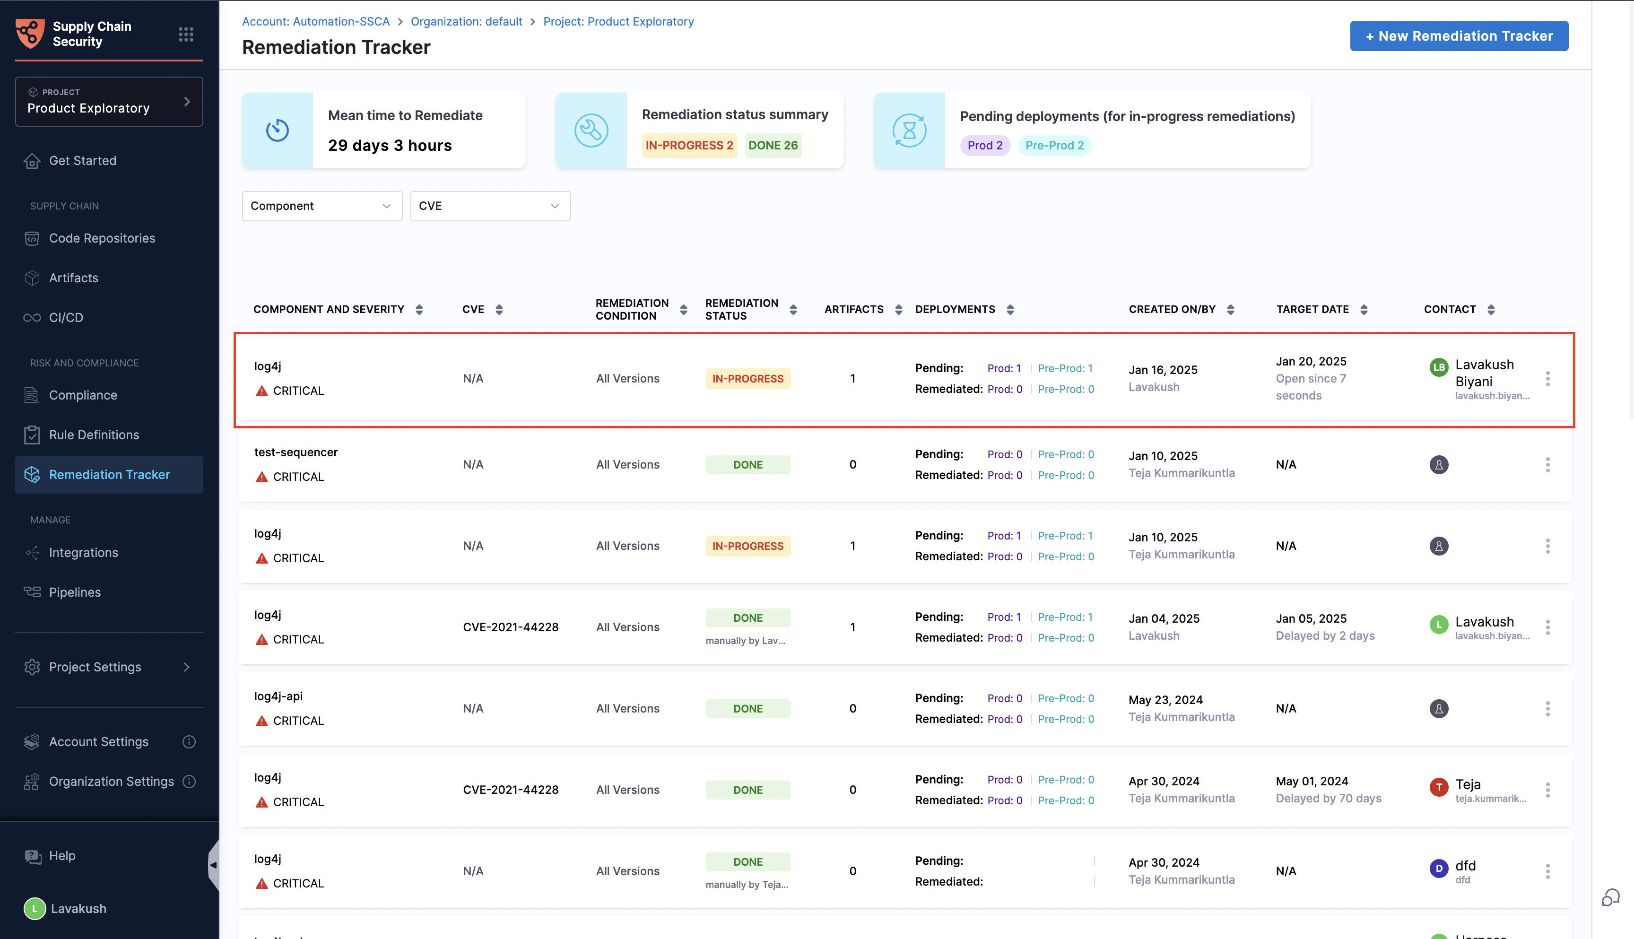Click the Account Settings info icon
Image resolution: width=1634 pixels, height=939 pixels.
click(x=189, y=742)
